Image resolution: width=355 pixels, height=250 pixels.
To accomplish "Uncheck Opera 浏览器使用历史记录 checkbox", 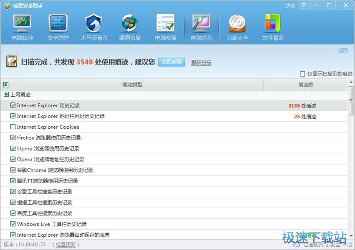I will pos(13,148).
